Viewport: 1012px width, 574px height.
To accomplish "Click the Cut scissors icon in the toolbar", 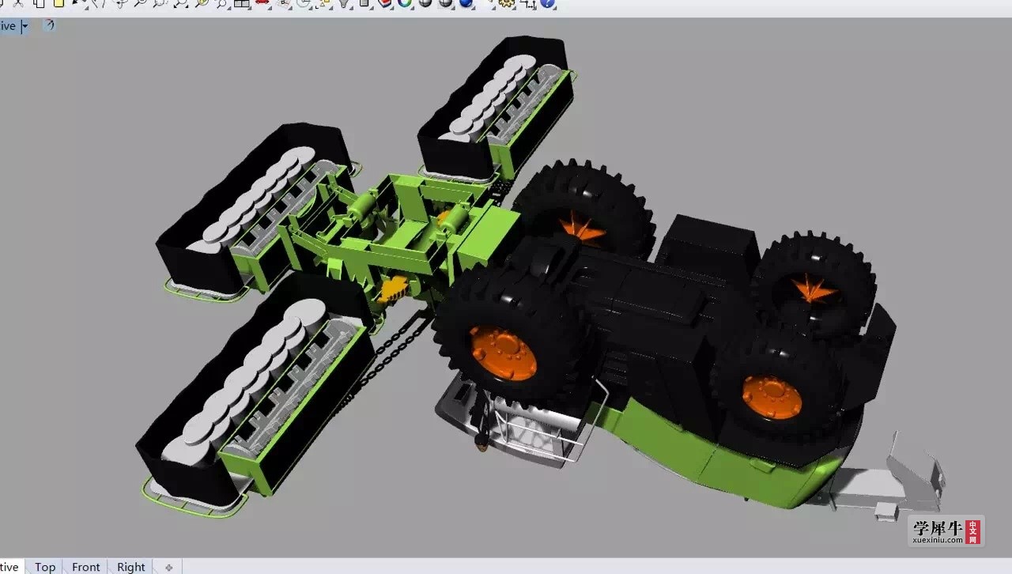I will pos(17,3).
